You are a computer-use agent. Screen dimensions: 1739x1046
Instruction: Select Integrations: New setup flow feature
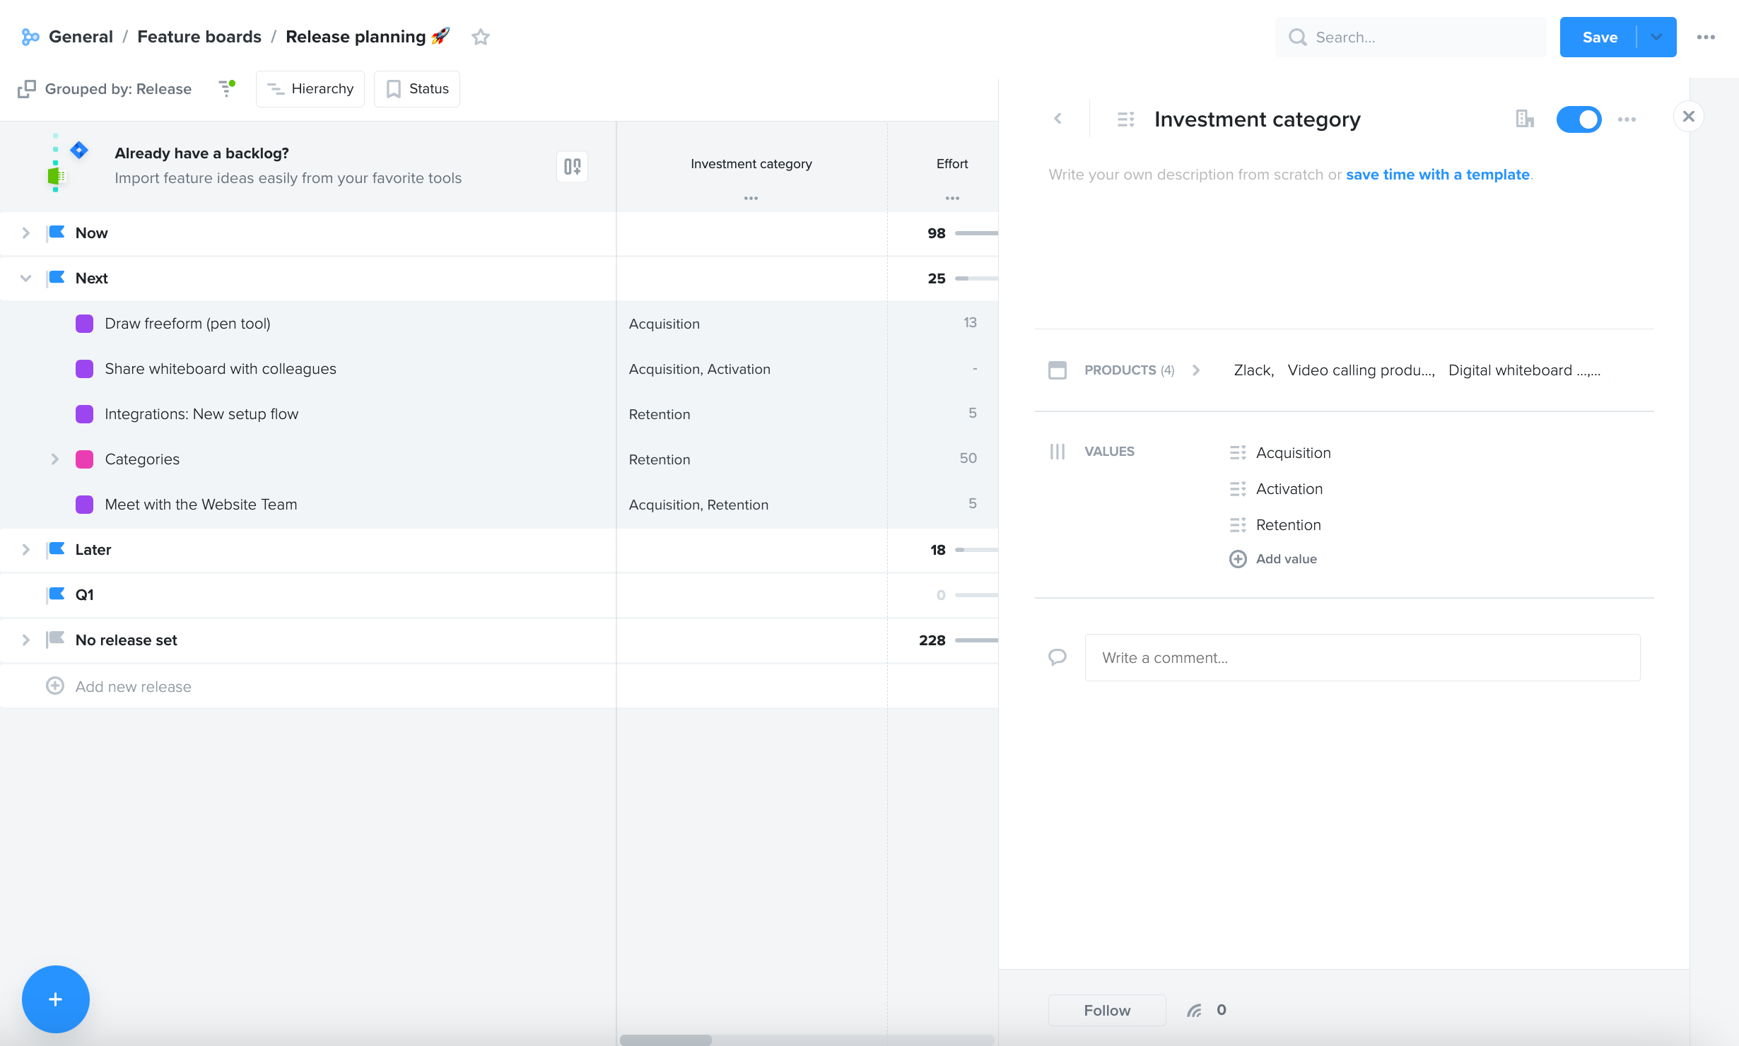pos(201,413)
